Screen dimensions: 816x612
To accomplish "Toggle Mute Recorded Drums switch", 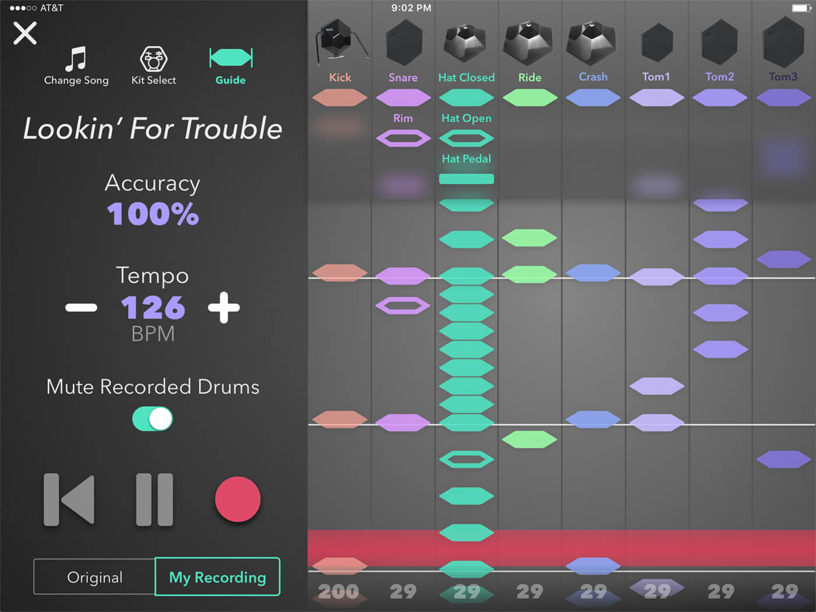I will click(153, 418).
